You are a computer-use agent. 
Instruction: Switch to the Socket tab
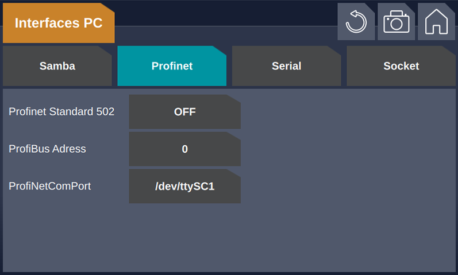401,66
